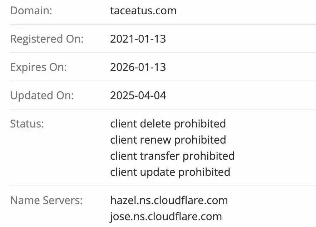Open the jose.ns.cloudflare.com name server
The height and width of the screenshot is (227, 316).
tap(166, 216)
